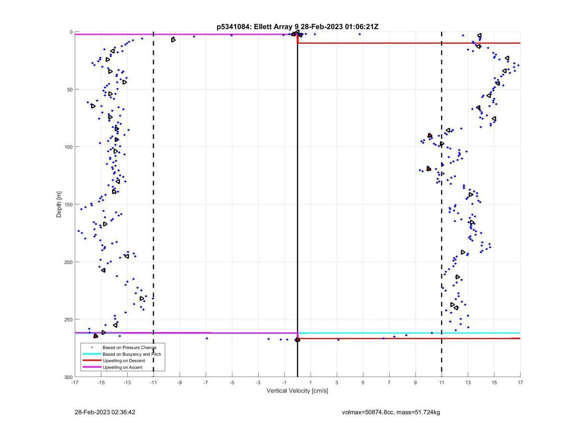Click x-axis tick label '17'

[x=520, y=382]
